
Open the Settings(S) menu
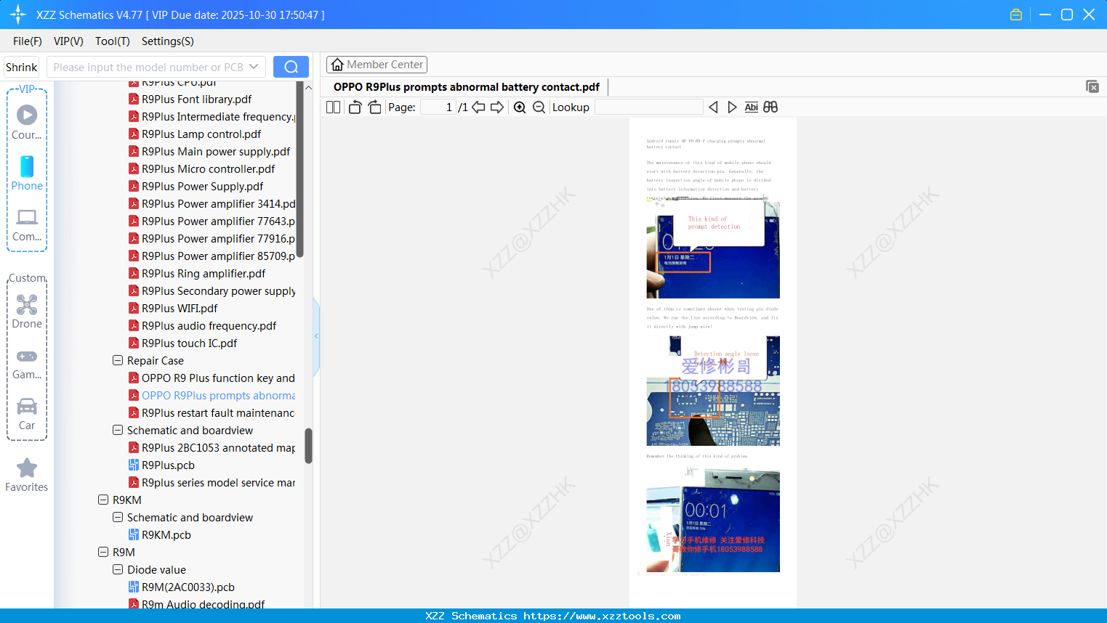pyautogui.click(x=168, y=41)
